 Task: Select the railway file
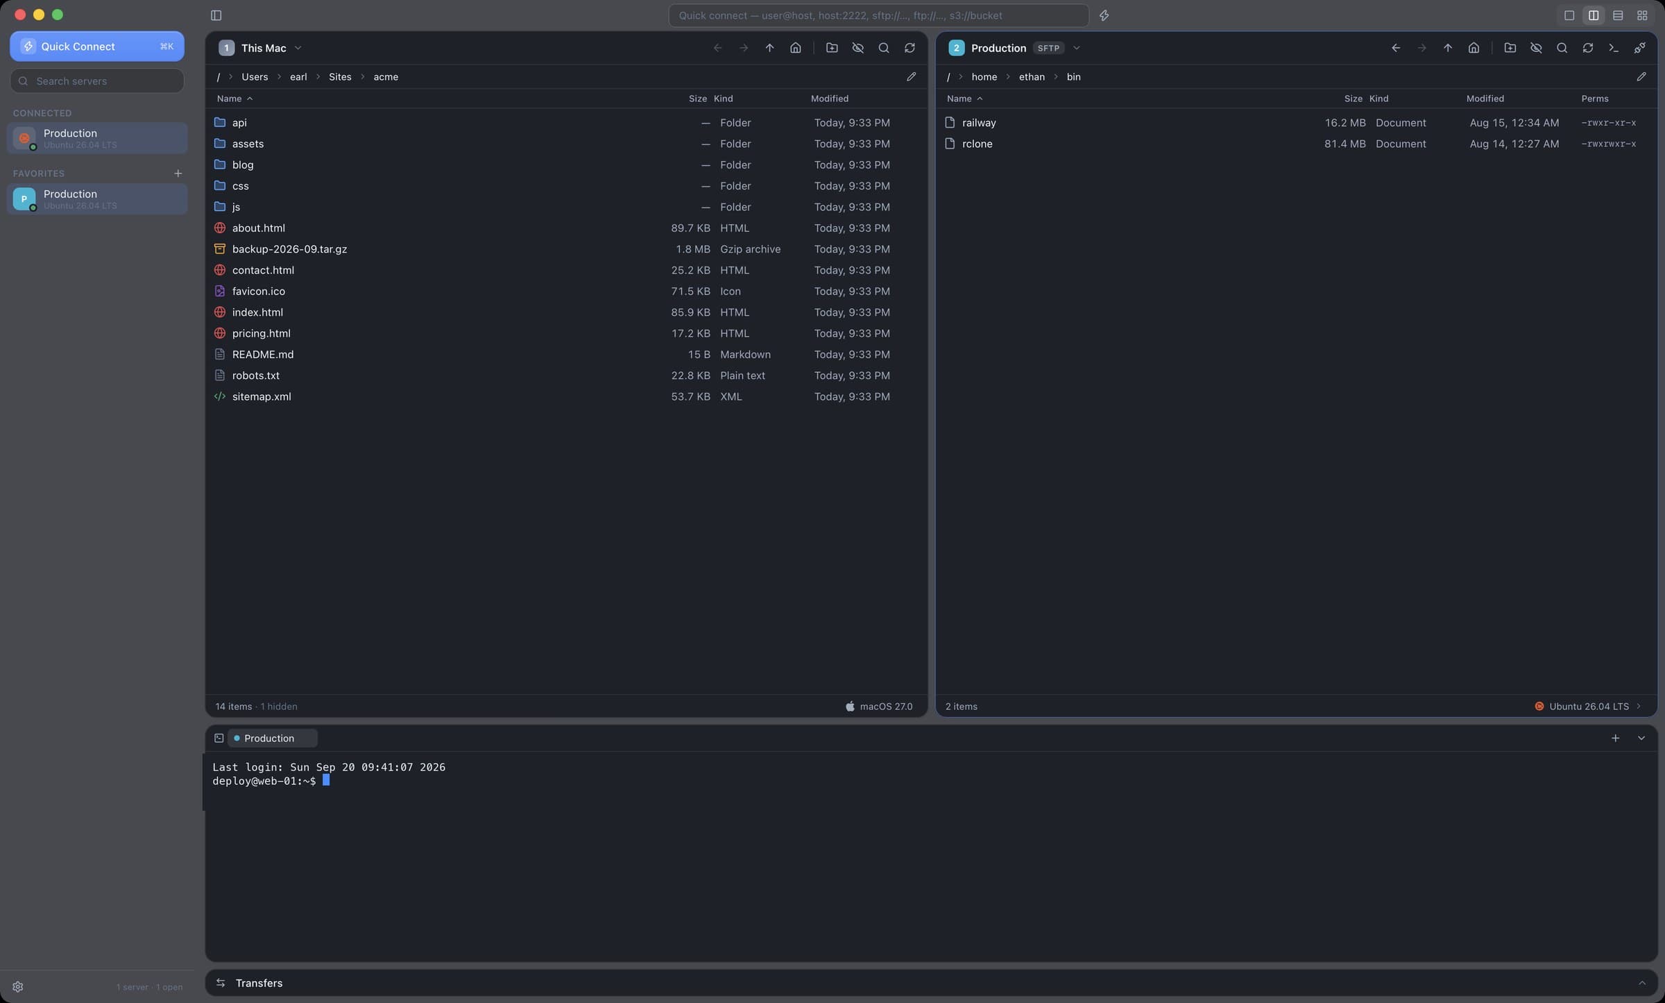click(1296, 123)
